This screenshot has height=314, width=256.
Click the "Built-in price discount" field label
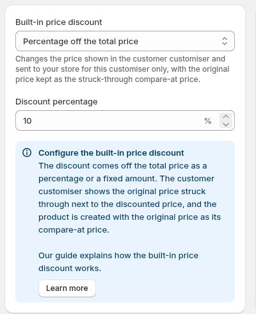tap(59, 22)
